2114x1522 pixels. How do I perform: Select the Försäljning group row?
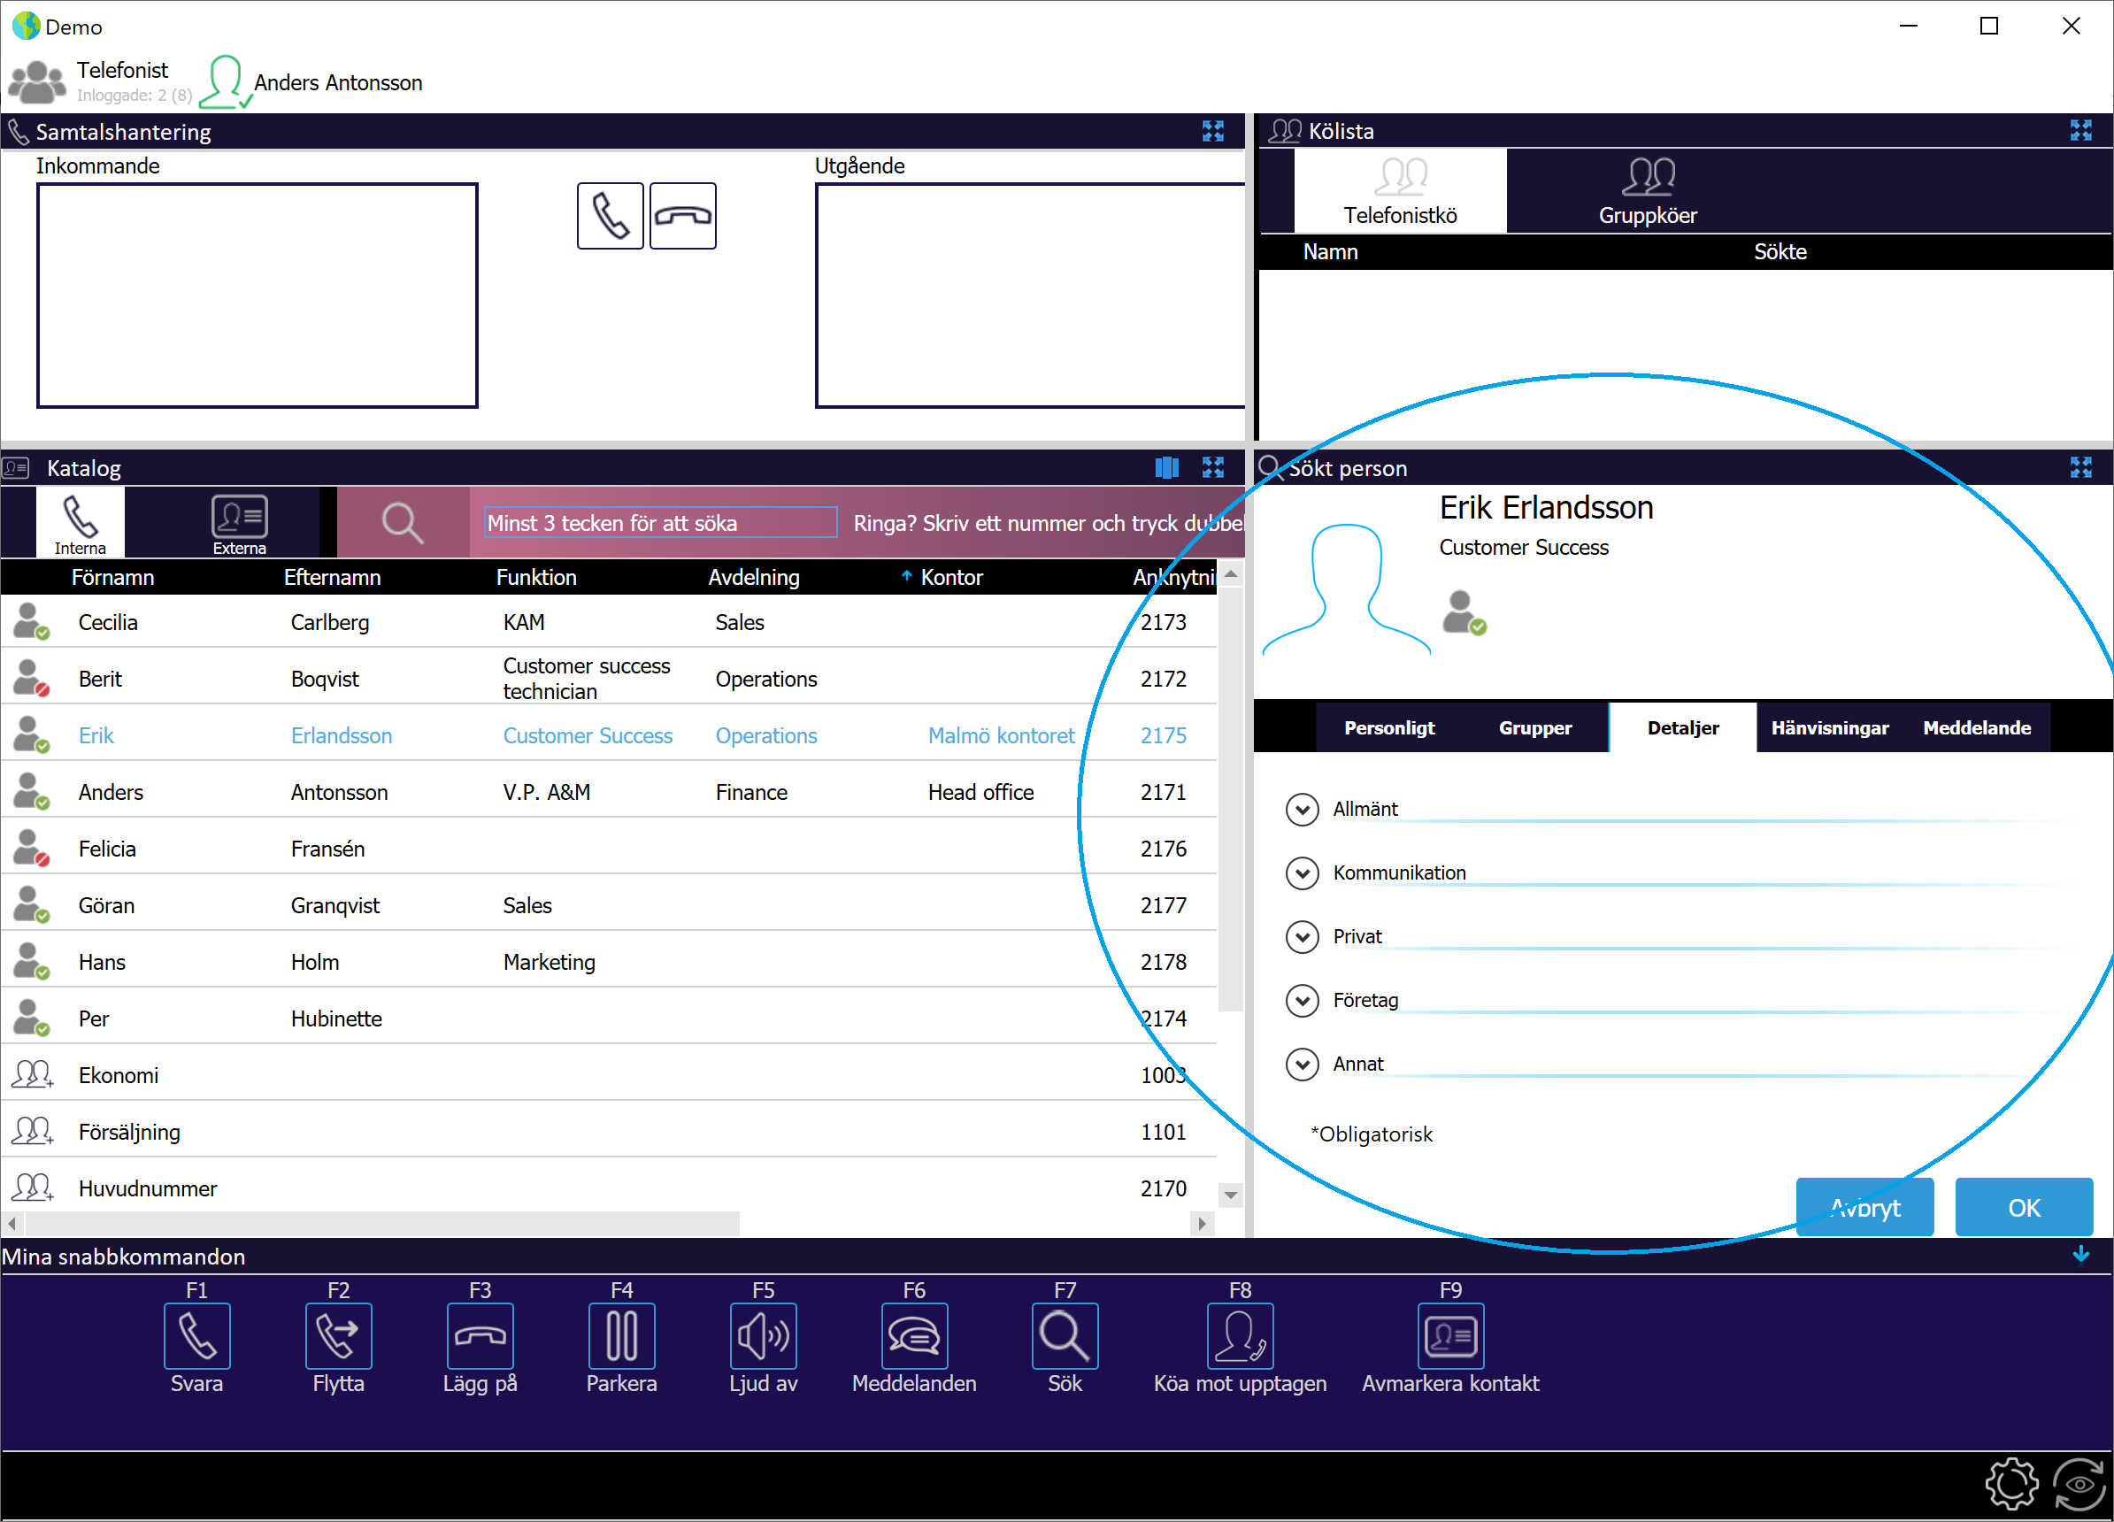point(610,1132)
